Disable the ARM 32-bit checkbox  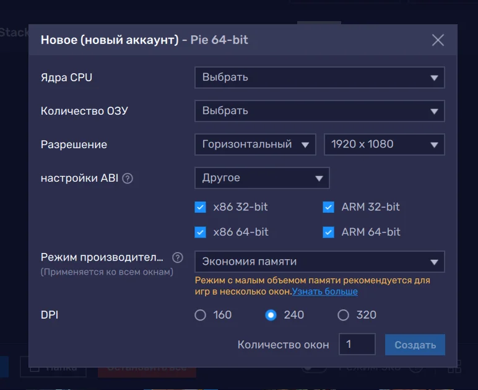tap(329, 207)
